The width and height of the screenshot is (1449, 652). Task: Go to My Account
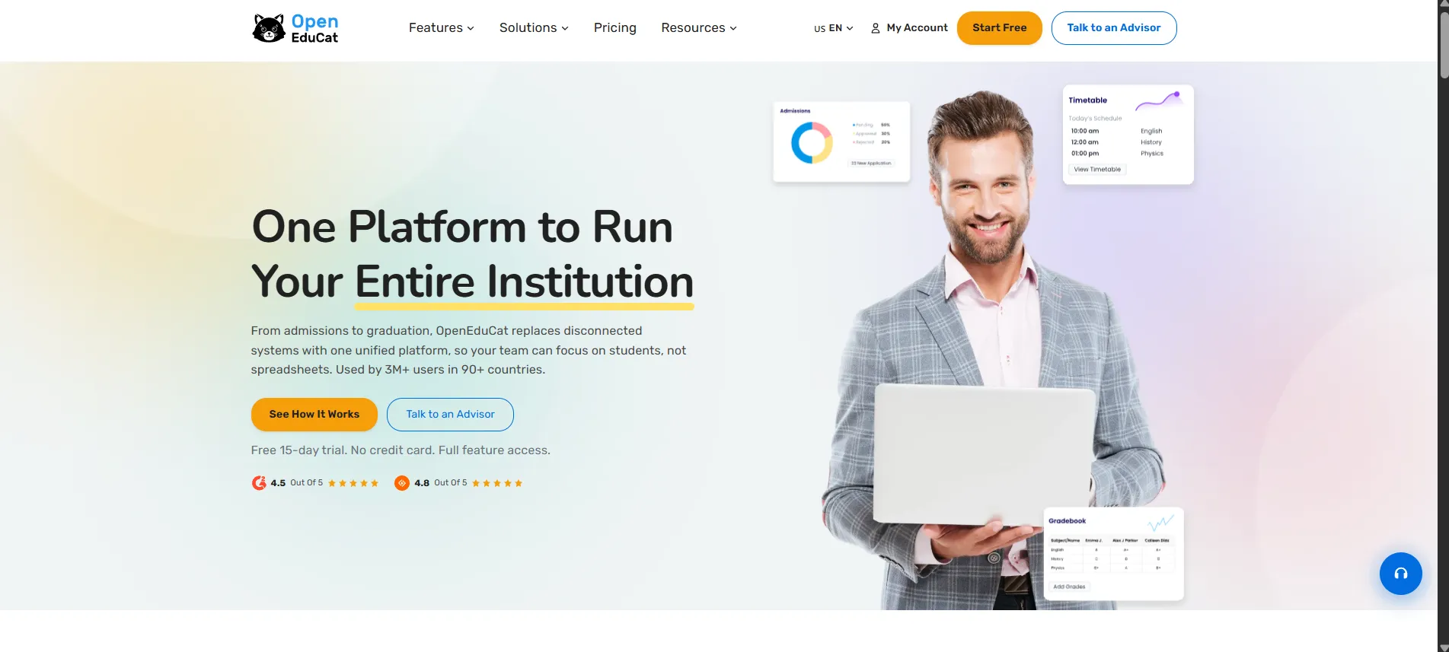[x=909, y=28]
